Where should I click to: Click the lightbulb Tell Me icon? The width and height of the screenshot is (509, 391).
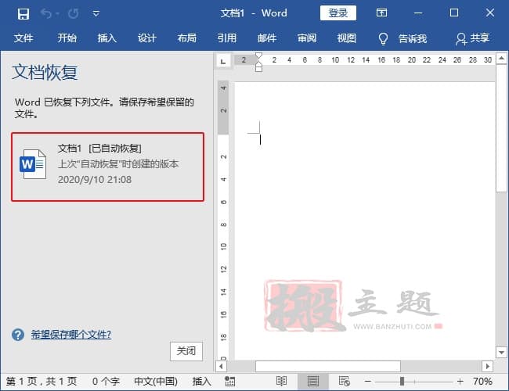pyautogui.click(x=383, y=38)
